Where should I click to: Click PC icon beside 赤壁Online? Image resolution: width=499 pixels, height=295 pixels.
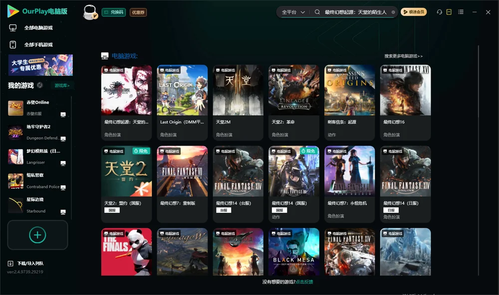click(63, 115)
